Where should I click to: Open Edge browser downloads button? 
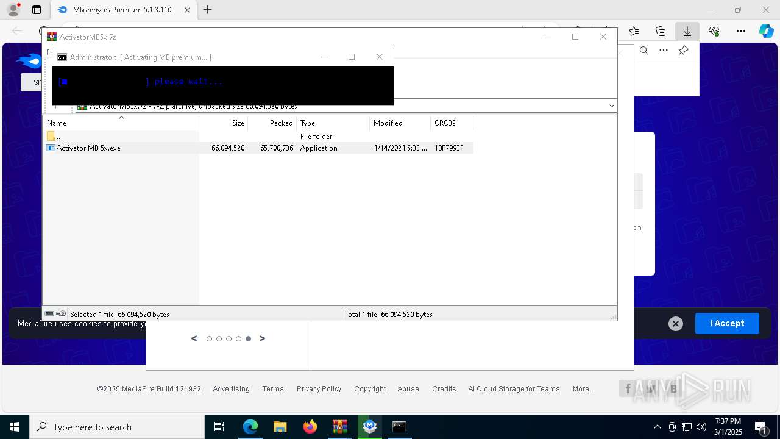(687, 31)
